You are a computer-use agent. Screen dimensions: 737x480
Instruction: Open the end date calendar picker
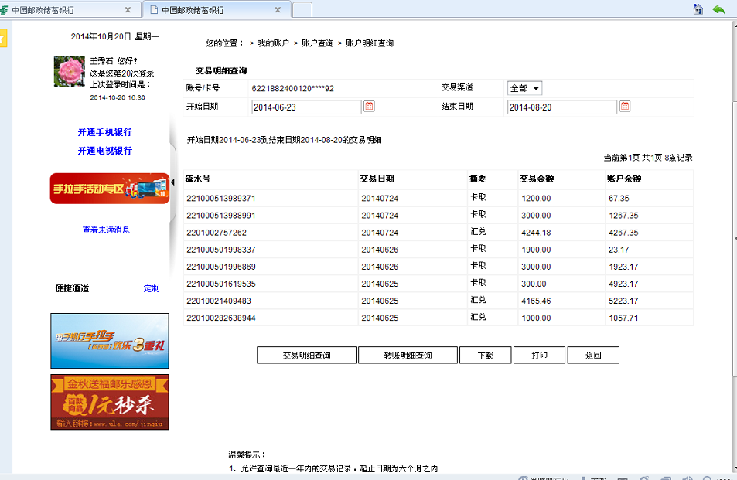625,107
